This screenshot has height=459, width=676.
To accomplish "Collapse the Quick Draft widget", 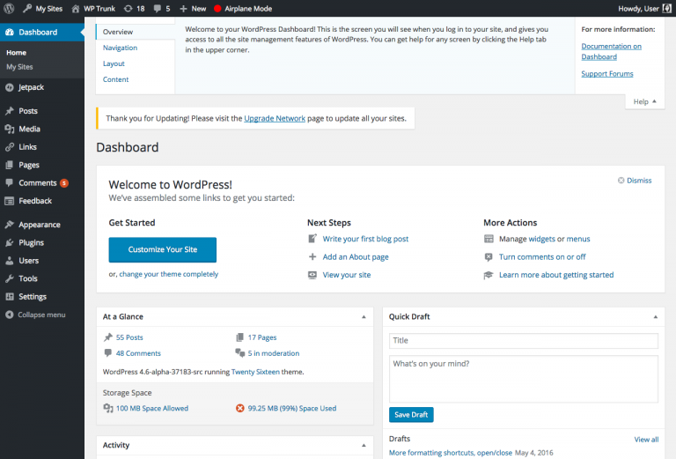I will (655, 316).
